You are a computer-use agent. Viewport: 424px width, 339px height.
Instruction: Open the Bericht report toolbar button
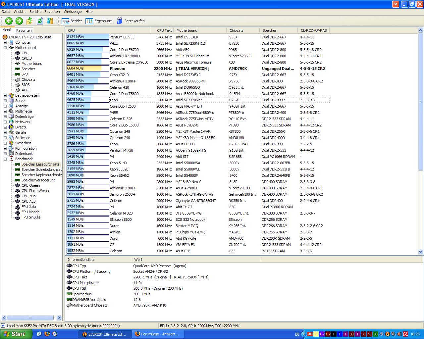coord(72,21)
